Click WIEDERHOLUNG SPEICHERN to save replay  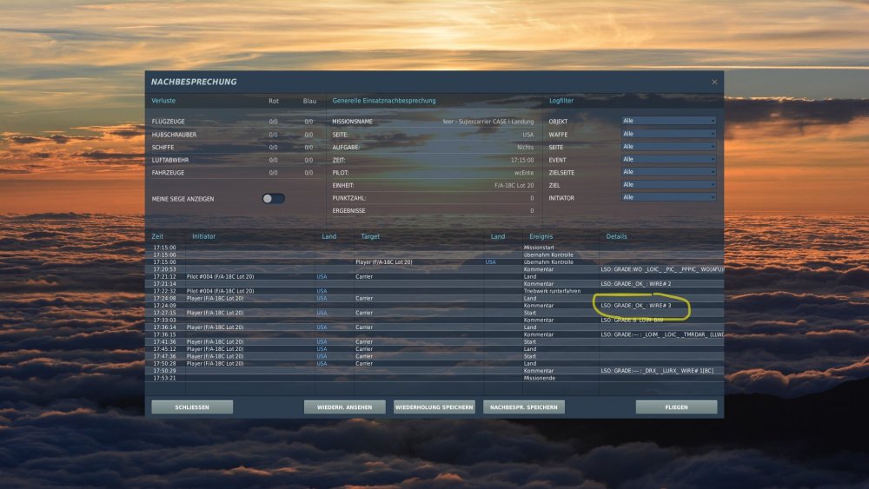[x=434, y=406]
